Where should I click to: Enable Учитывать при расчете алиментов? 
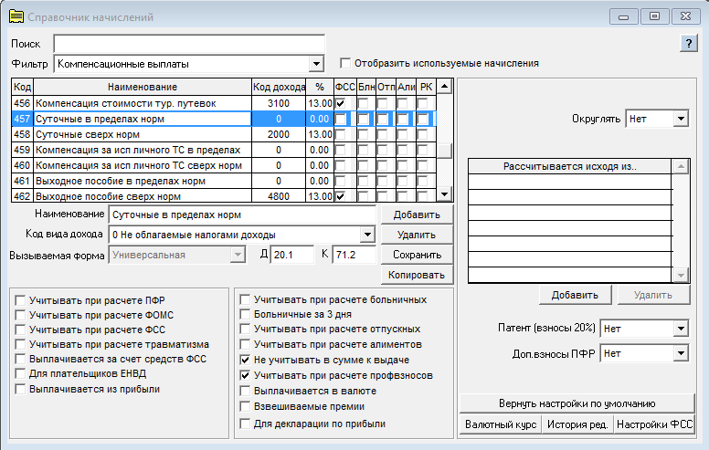click(x=245, y=344)
